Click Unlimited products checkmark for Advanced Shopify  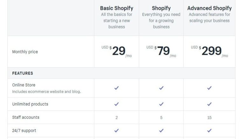pyautogui.click(x=209, y=104)
